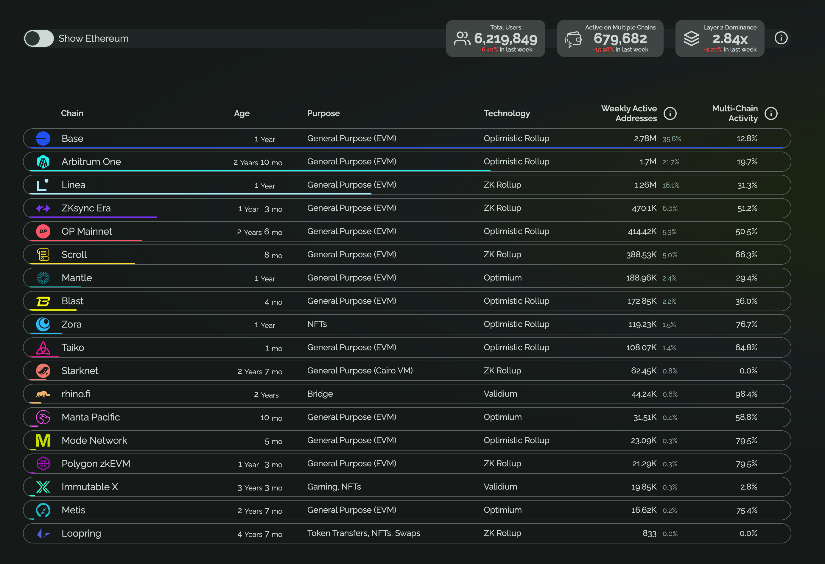
Task: Click the Arbitrum One logo
Action: 43,161
